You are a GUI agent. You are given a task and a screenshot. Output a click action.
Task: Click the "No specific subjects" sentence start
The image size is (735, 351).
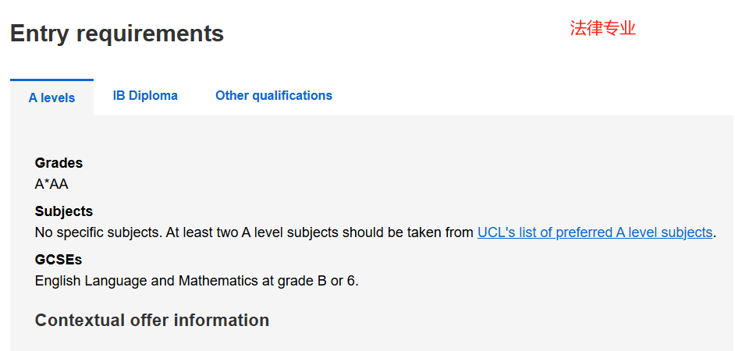click(x=92, y=232)
